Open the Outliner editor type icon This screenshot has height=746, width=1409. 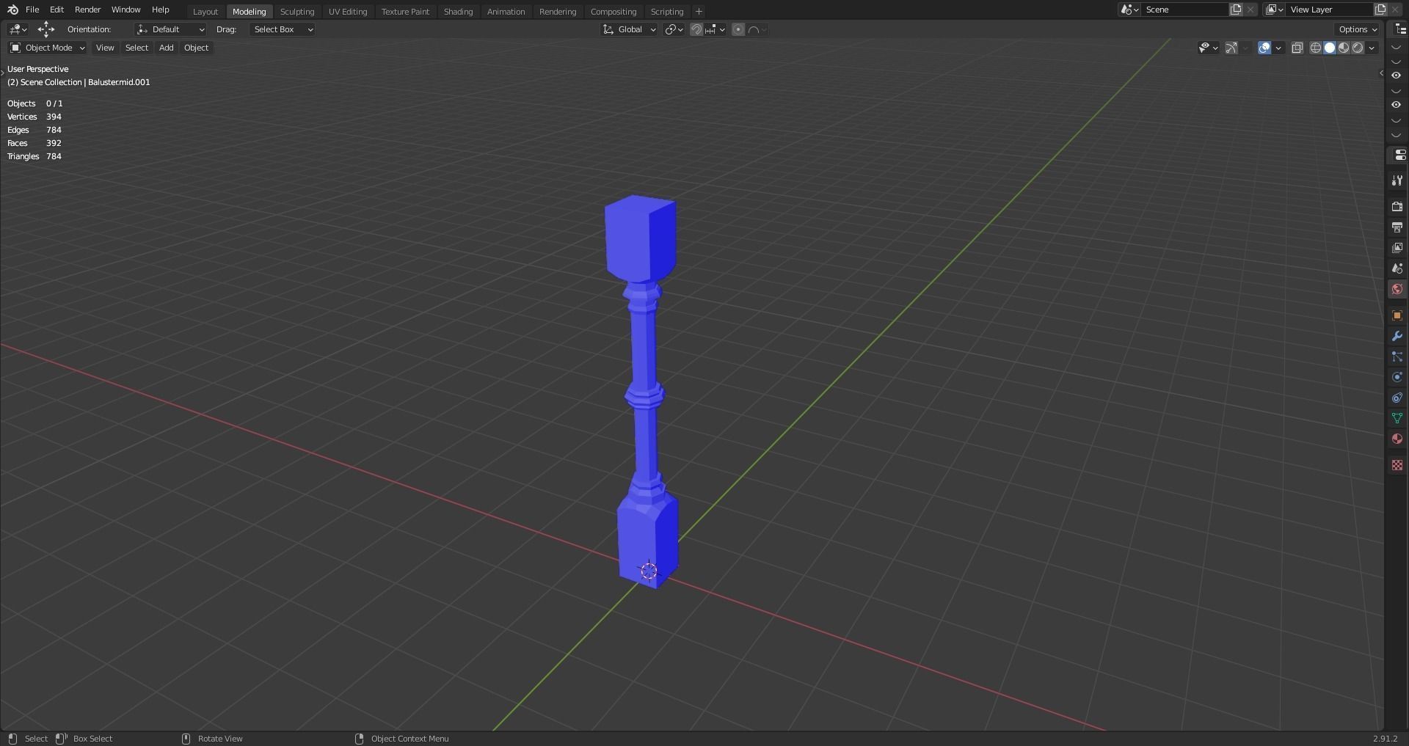1400,29
